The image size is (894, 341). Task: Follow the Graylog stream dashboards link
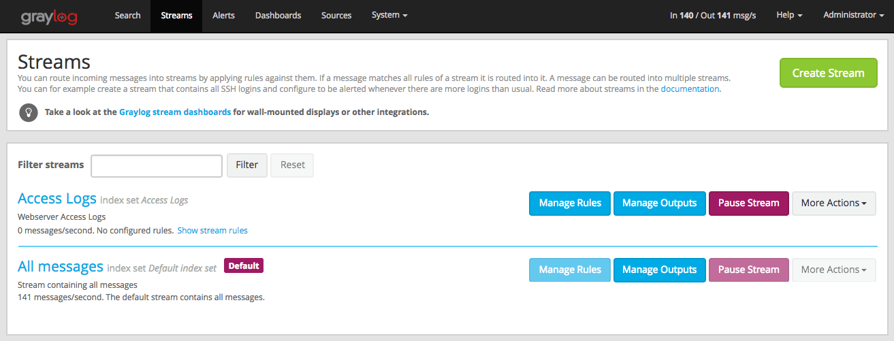pos(175,112)
